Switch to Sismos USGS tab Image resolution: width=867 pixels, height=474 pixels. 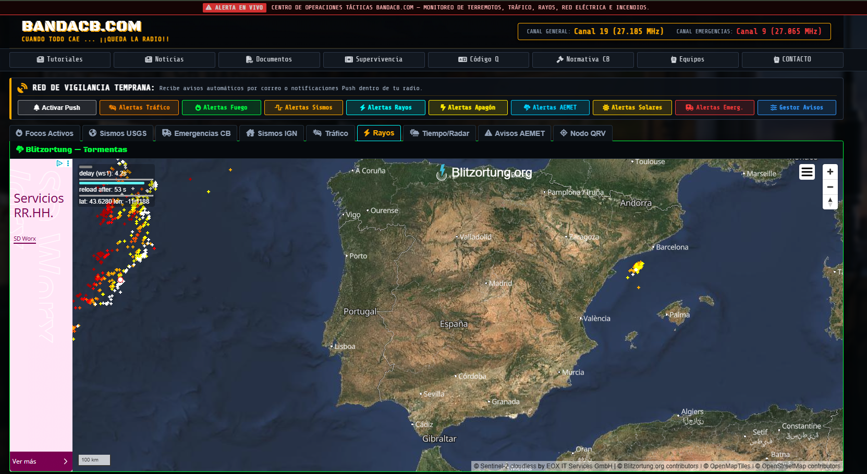tap(118, 133)
